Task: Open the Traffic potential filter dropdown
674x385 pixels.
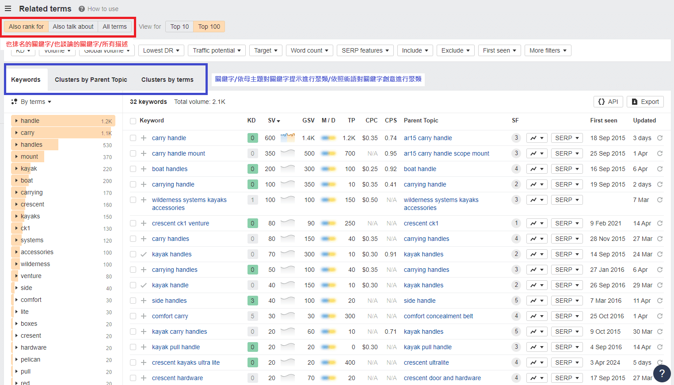Action: point(217,50)
